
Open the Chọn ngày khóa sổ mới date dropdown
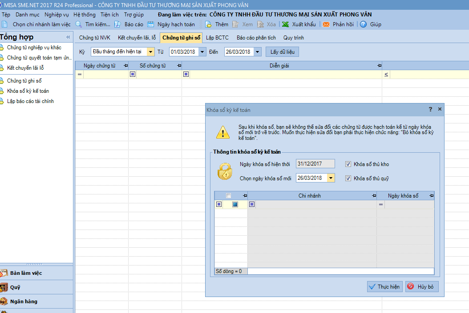[331, 178]
